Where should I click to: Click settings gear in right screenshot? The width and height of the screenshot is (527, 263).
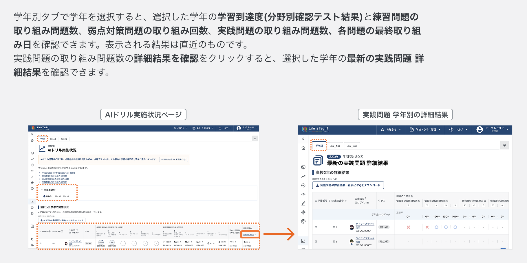[x=504, y=145]
